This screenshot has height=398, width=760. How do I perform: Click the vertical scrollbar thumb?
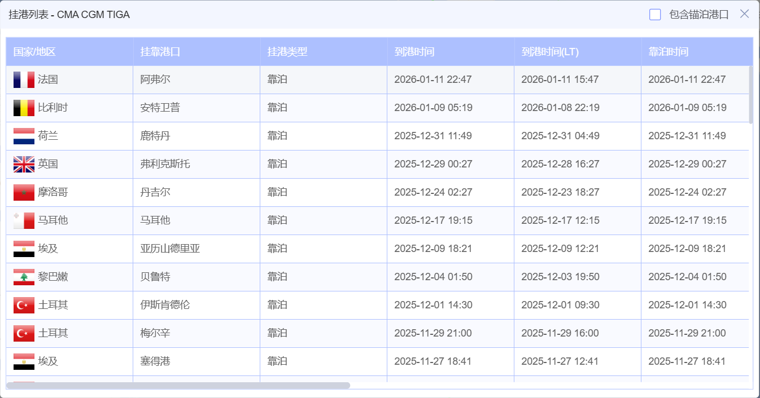(751, 95)
